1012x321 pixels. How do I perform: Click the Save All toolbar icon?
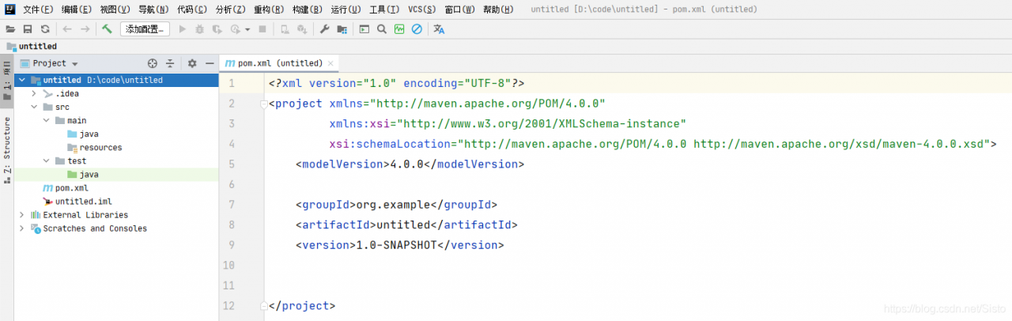28,29
